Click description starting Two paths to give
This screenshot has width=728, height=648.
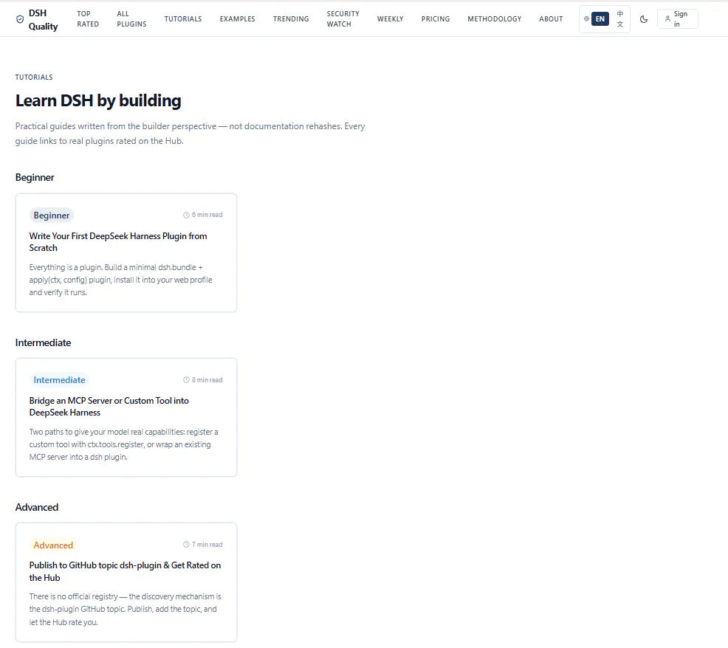123,444
